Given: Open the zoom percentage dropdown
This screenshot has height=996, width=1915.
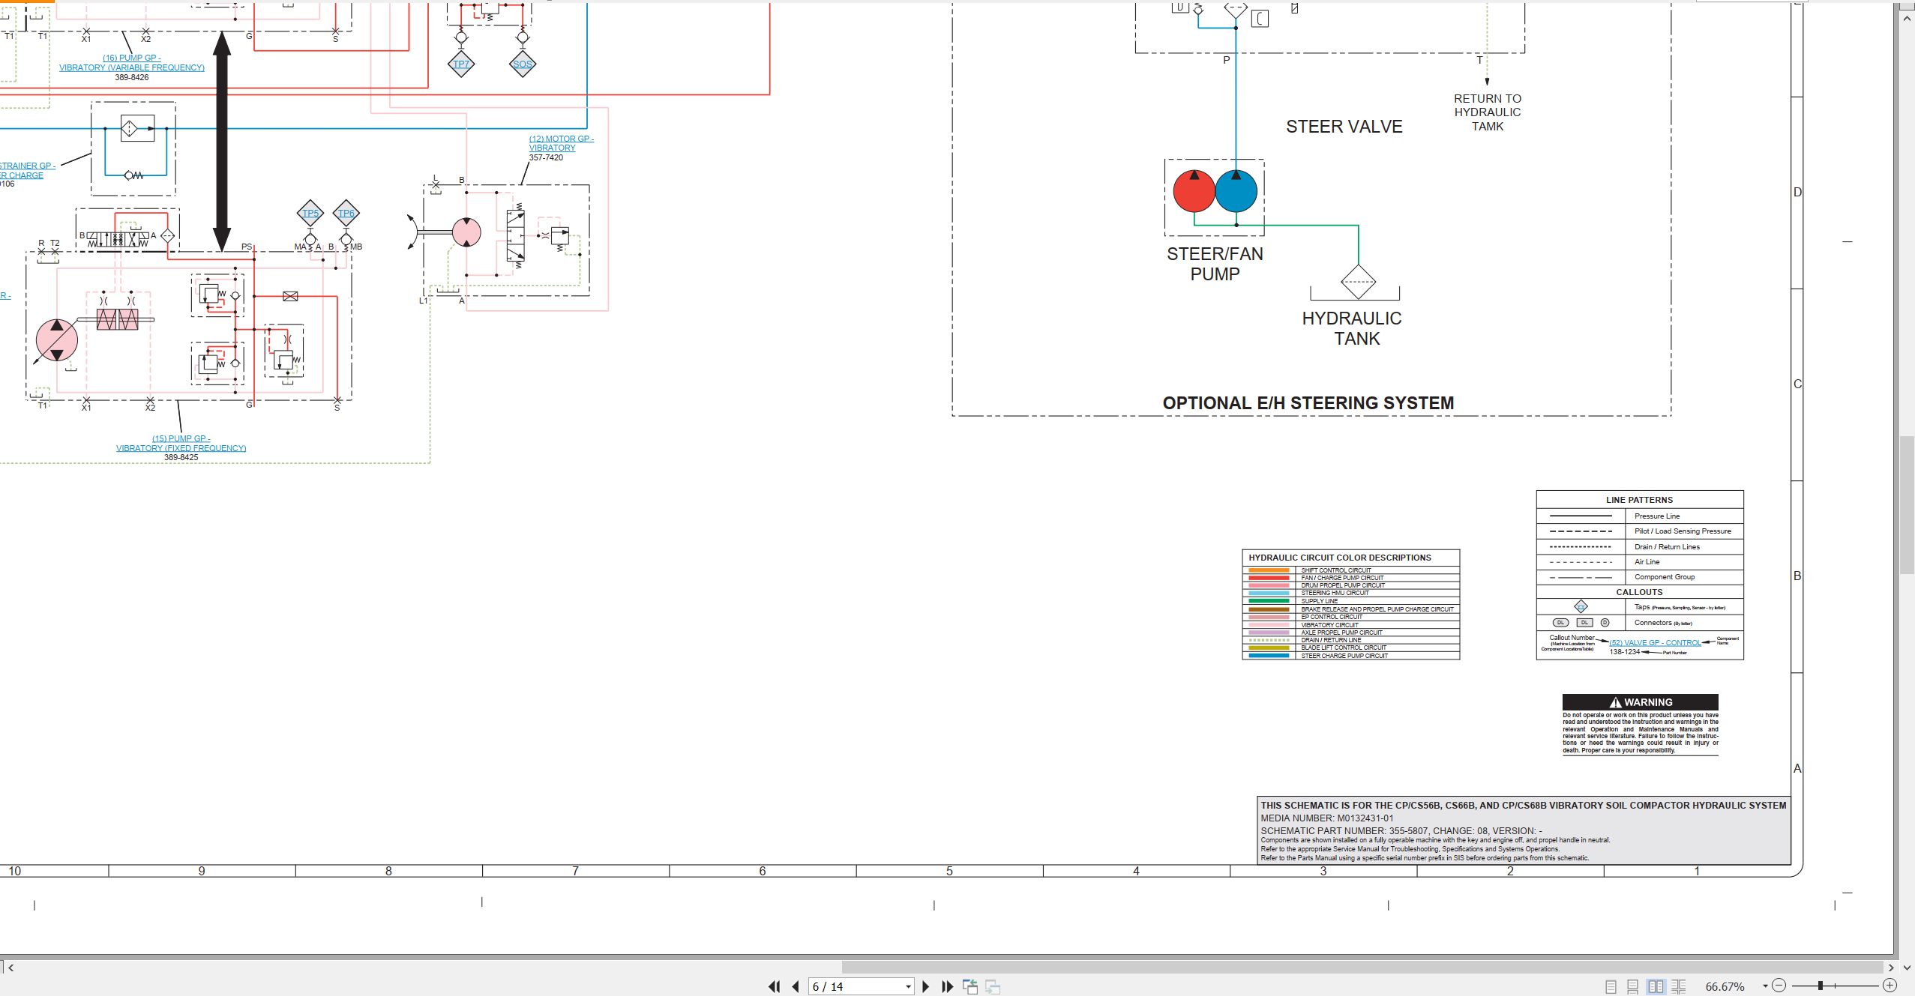Looking at the screenshot, I should coord(1765,986).
